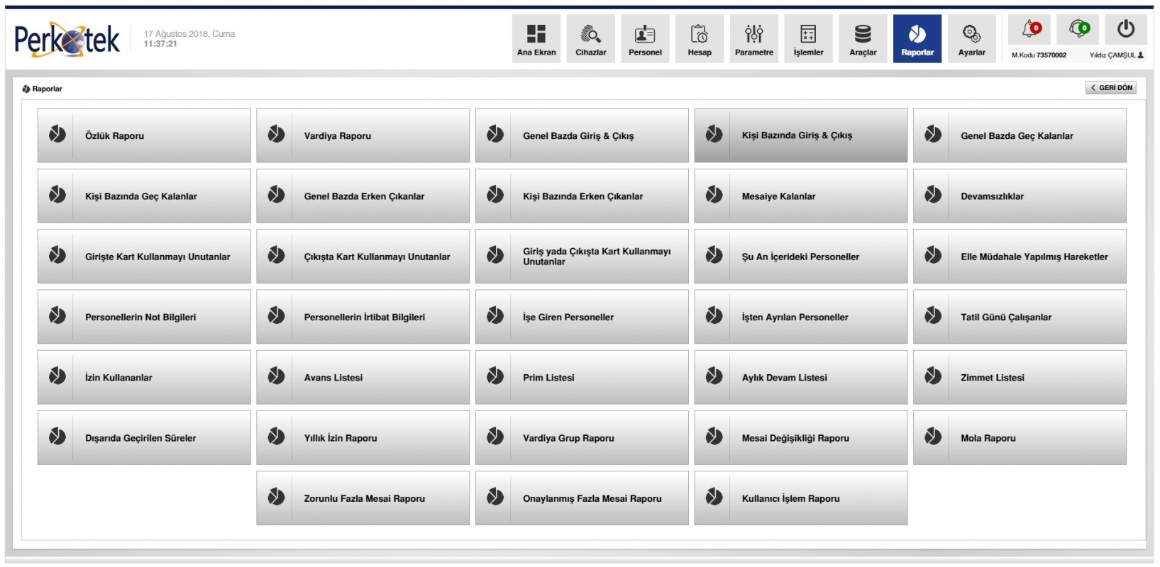Select the Raporlar toolbar icon
The height and width of the screenshot is (567, 1160).
tap(917, 39)
